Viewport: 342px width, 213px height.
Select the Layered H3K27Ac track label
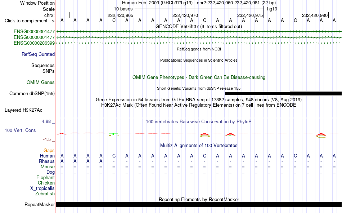point(23,110)
